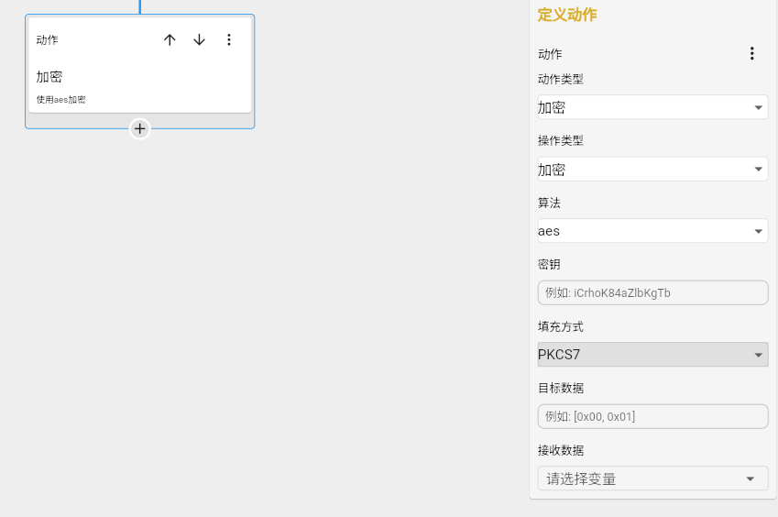Open the 算法 dropdown showing aes
The image size is (778, 517).
652,231
